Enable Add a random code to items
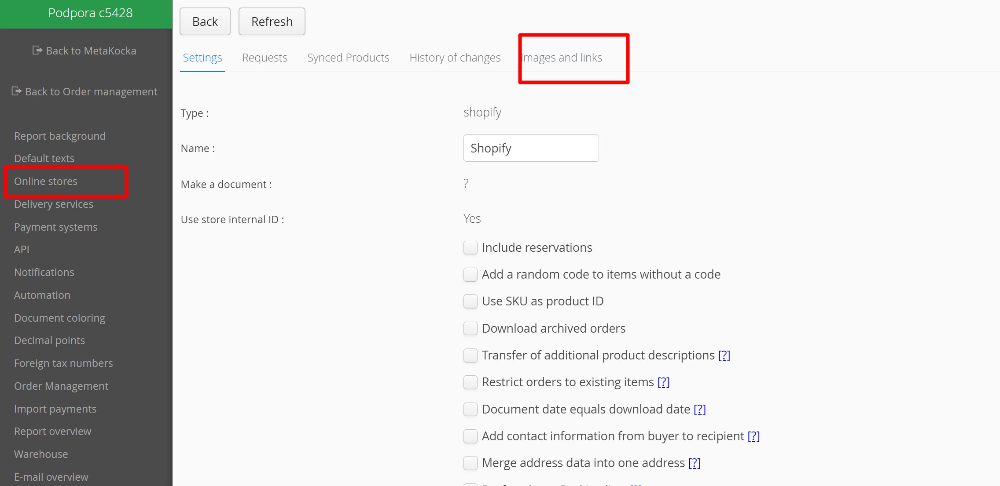This screenshot has width=1000, height=486. pyautogui.click(x=471, y=275)
